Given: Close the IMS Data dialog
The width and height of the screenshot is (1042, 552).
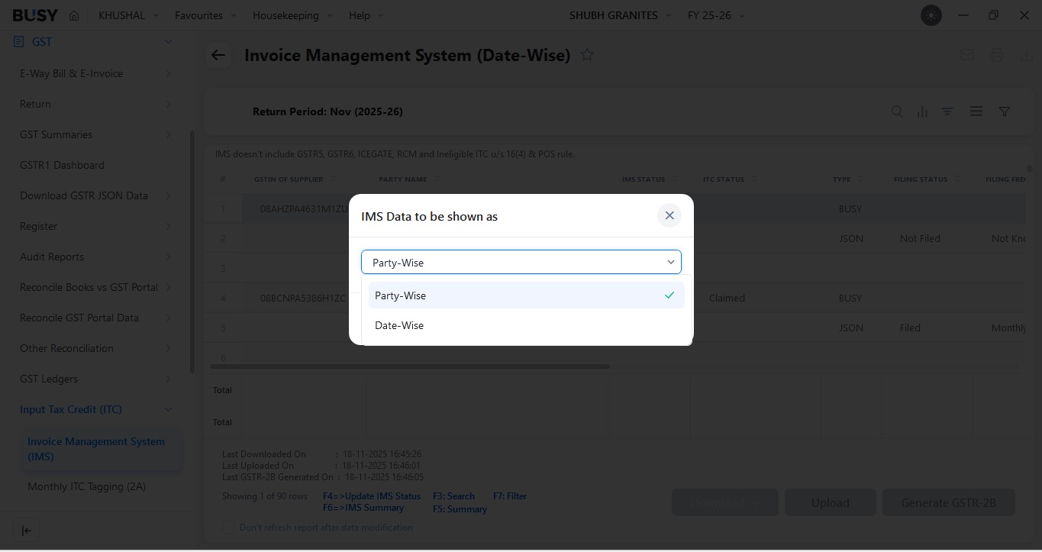Looking at the screenshot, I should (x=669, y=215).
